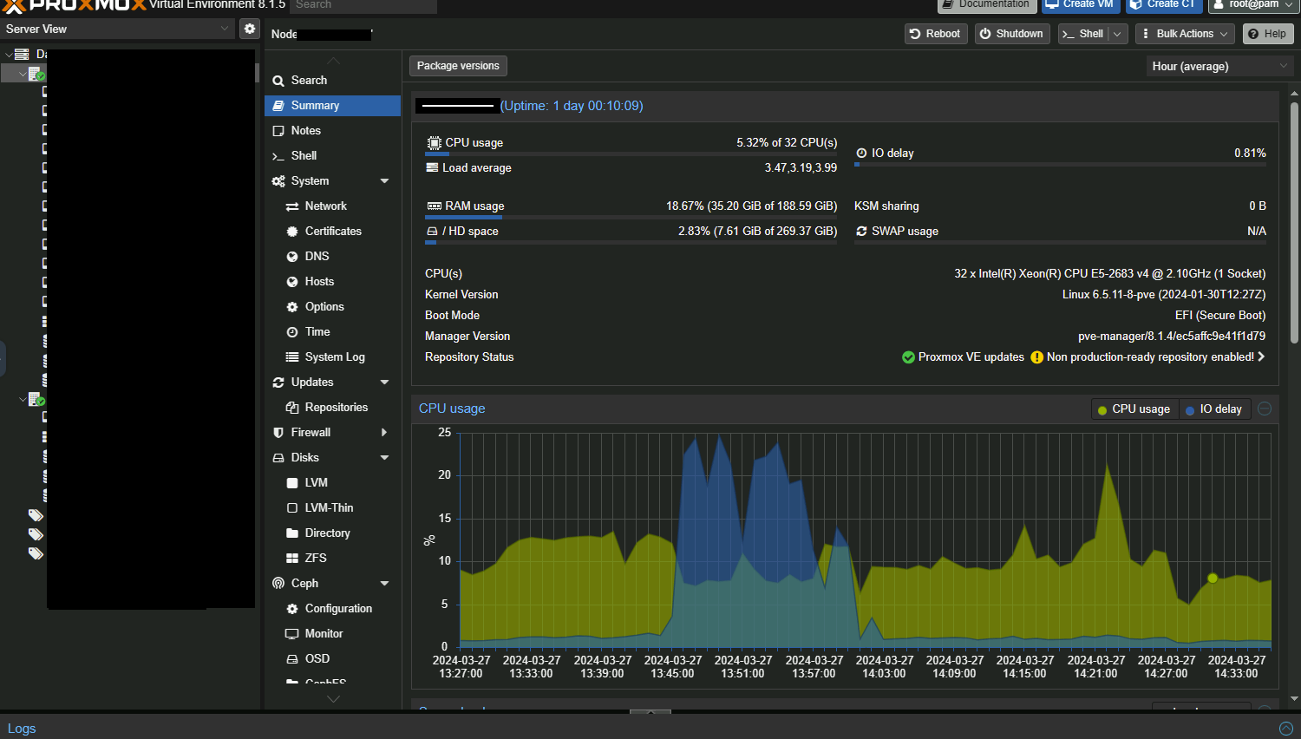The width and height of the screenshot is (1301, 739).
Task: Click the Ceph Monitor screen icon
Action: coord(292,634)
